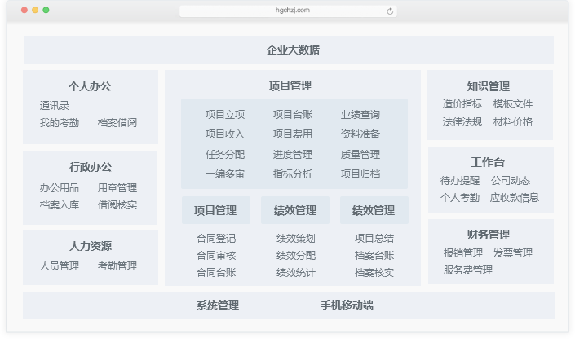The height and width of the screenshot is (342, 575).
Task: Click 绩效策划 under 绩效管理
Action: [x=295, y=239]
